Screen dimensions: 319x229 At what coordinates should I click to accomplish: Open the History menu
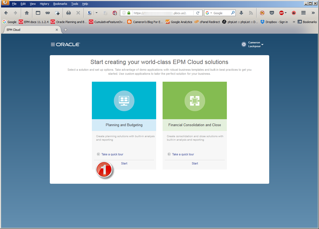[x=44, y=4]
